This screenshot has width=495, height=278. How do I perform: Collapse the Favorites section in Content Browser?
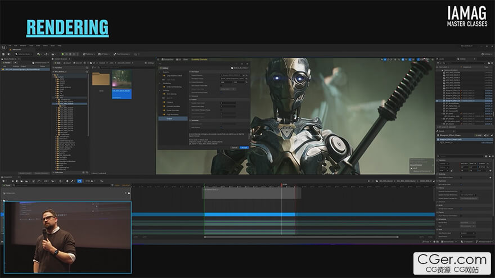[53, 68]
